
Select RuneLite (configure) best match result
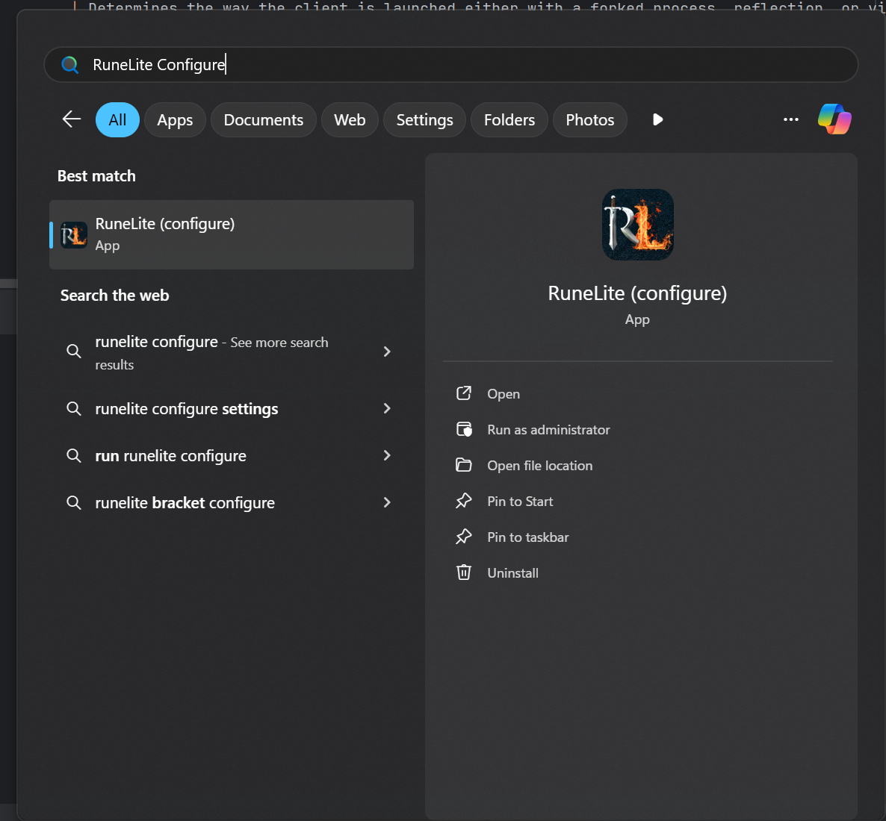coord(232,234)
